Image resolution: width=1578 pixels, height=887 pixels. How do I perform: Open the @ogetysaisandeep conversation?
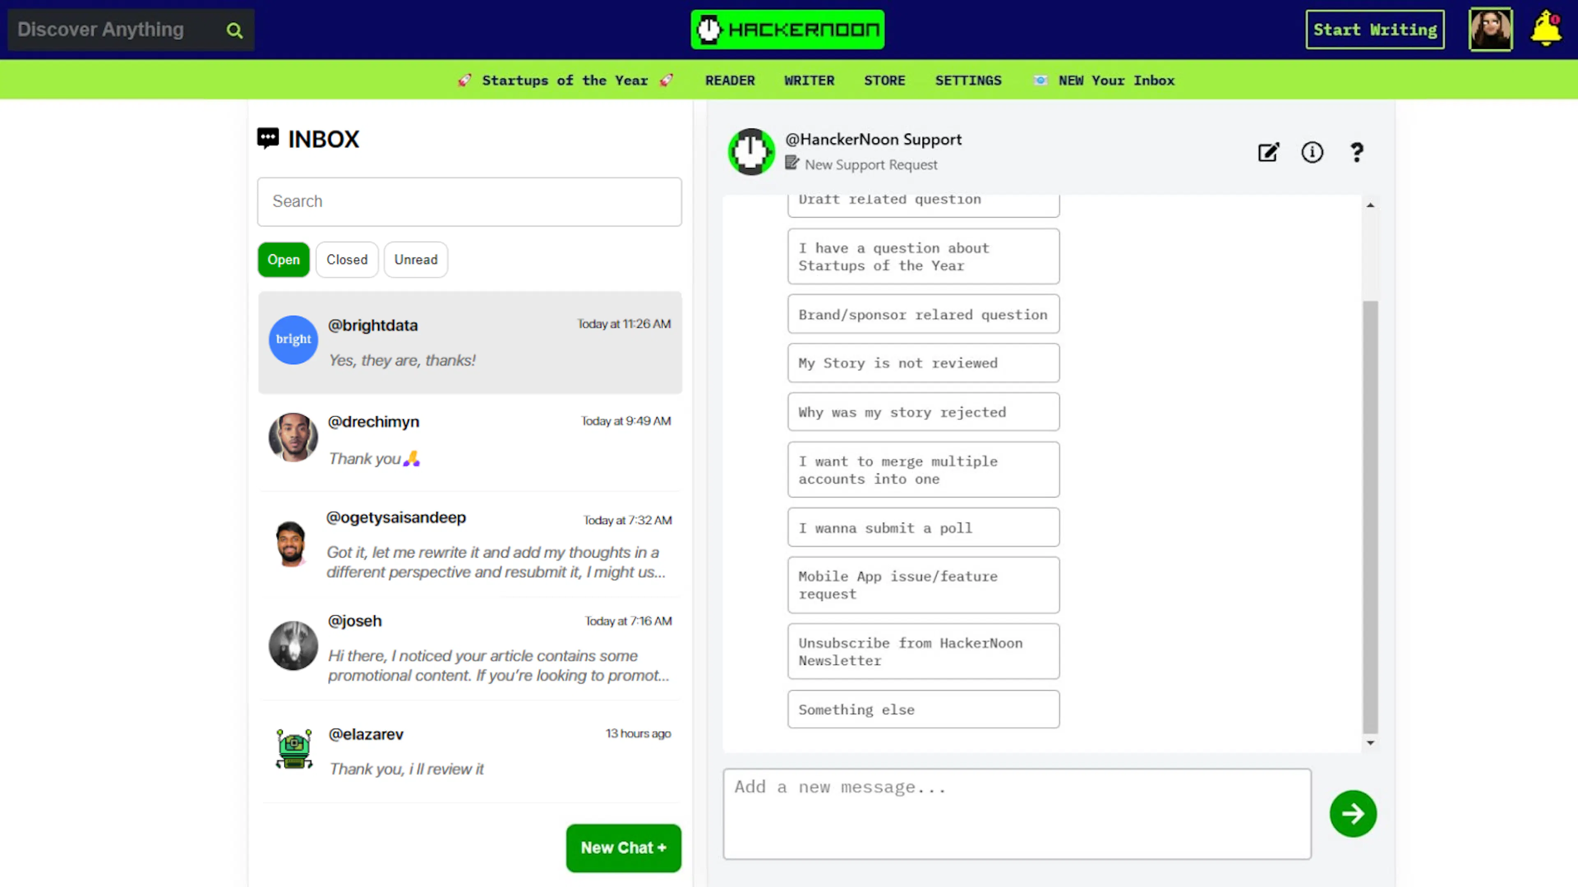point(469,544)
